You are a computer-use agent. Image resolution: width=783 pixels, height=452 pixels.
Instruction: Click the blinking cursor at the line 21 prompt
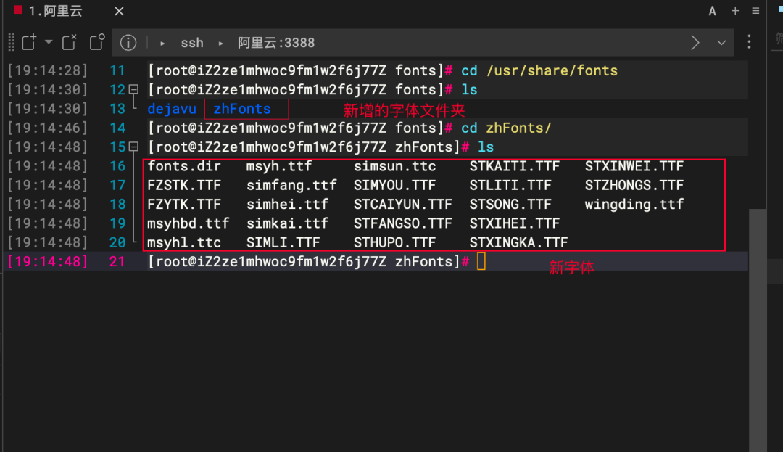pyautogui.click(x=481, y=261)
